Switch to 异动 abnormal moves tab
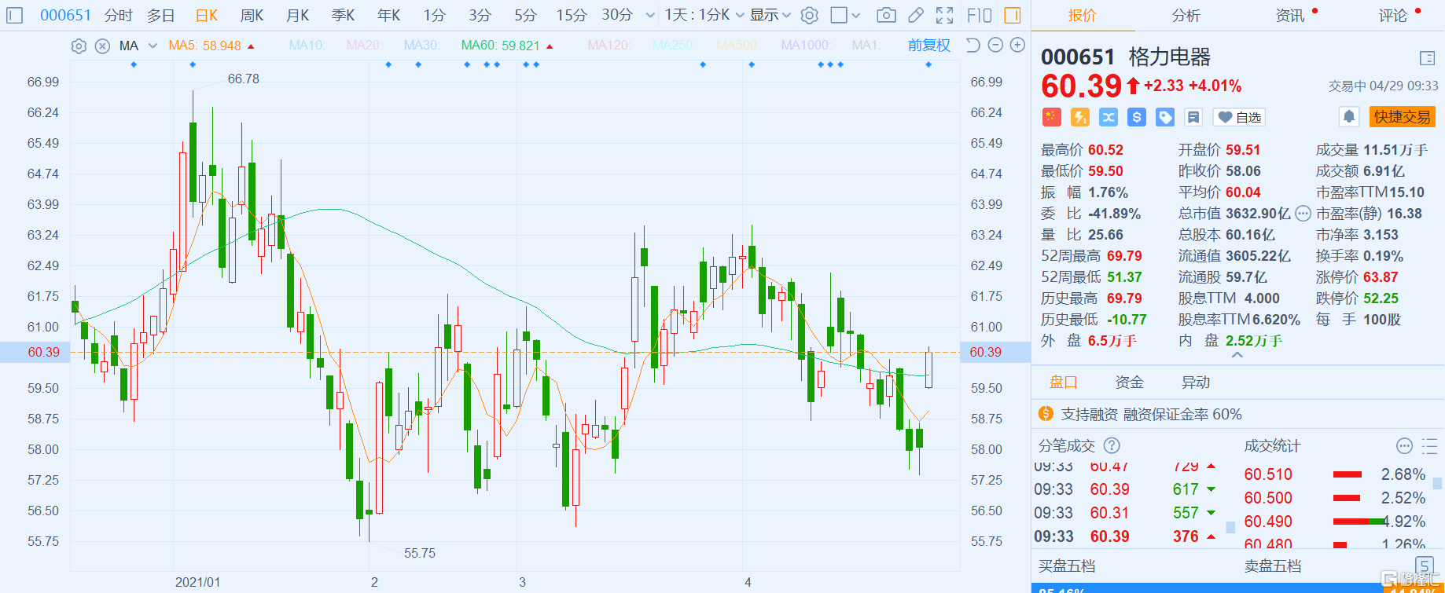 pyautogui.click(x=1196, y=383)
